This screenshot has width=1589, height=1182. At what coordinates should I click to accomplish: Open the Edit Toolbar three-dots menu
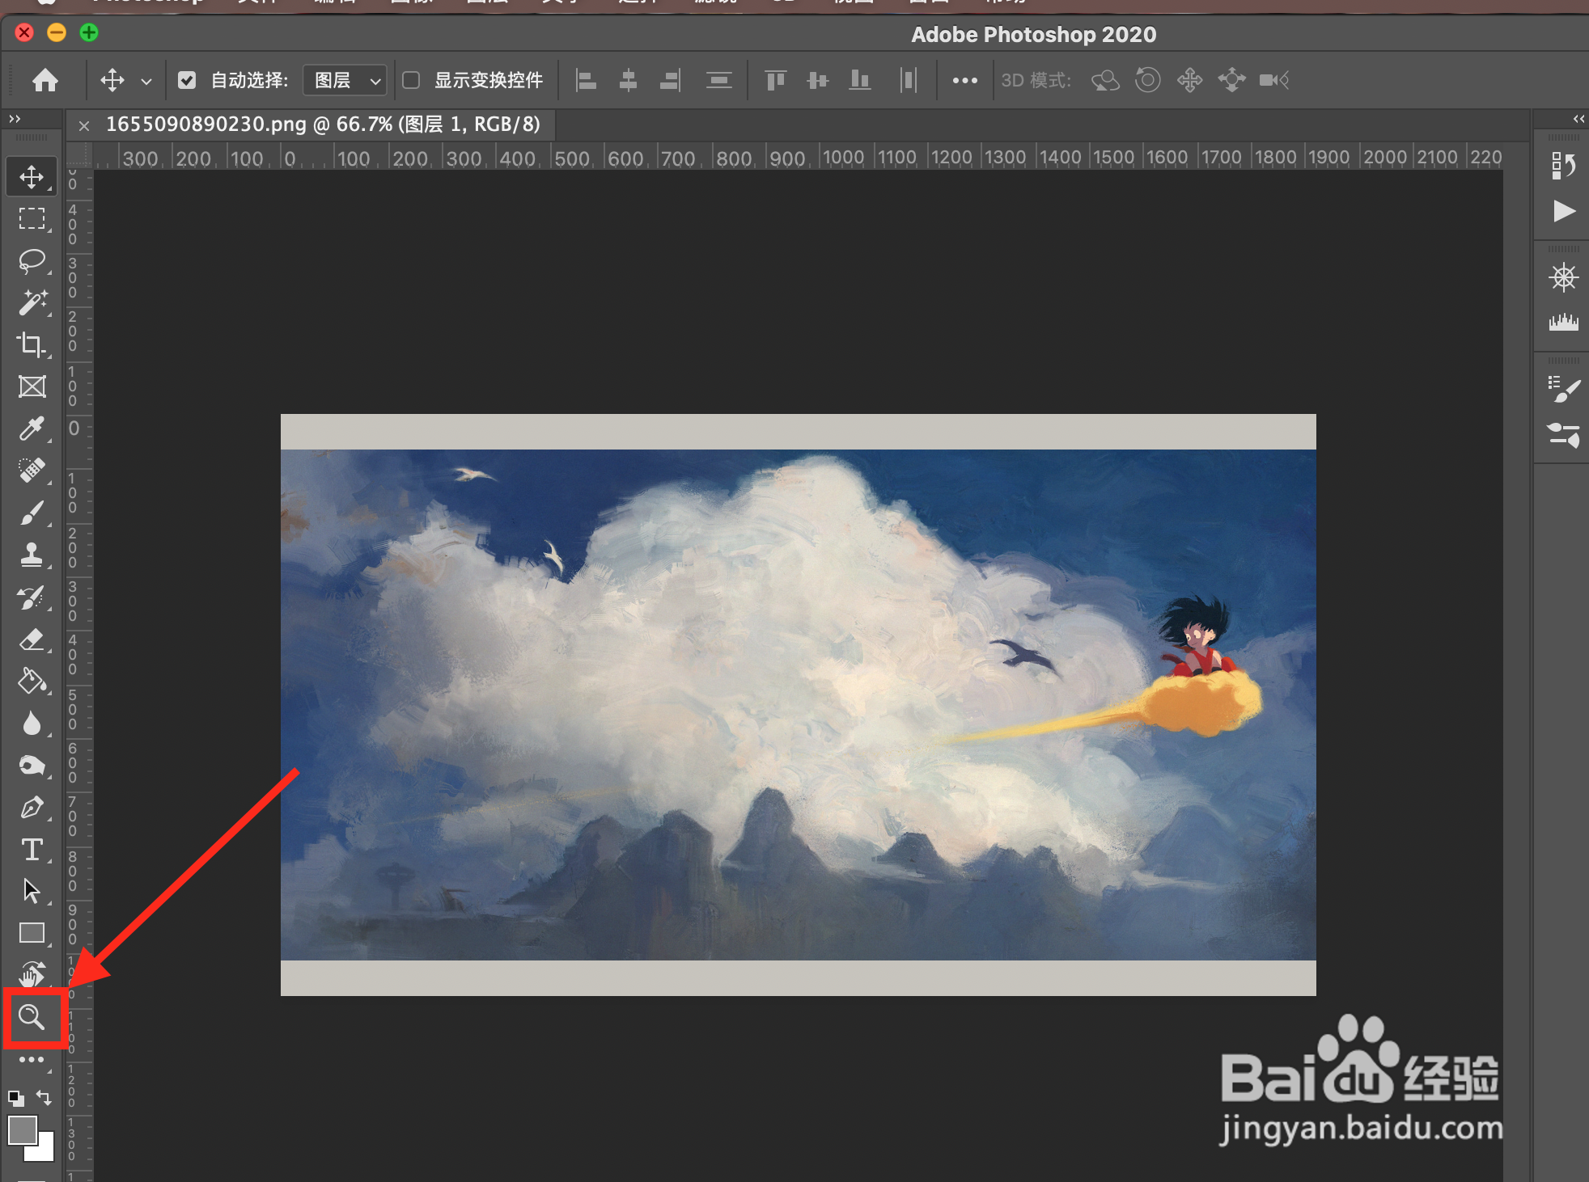(32, 1060)
